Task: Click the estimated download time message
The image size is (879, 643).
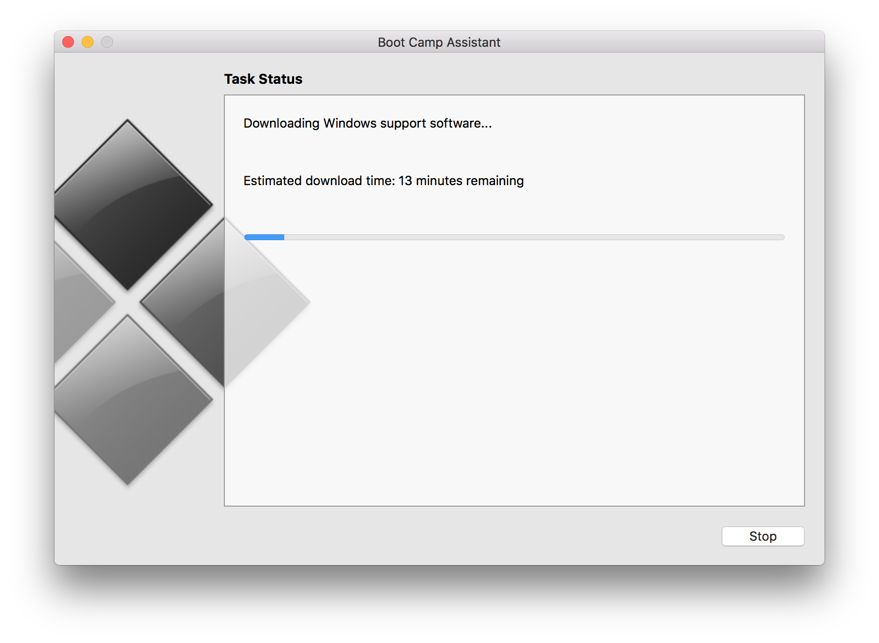Action: tap(384, 180)
